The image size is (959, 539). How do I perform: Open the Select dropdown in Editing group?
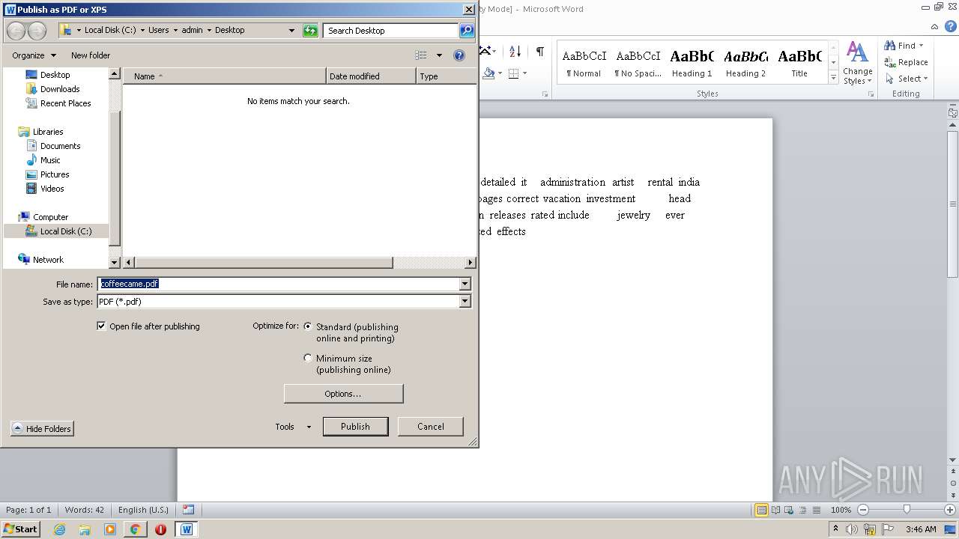point(907,79)
